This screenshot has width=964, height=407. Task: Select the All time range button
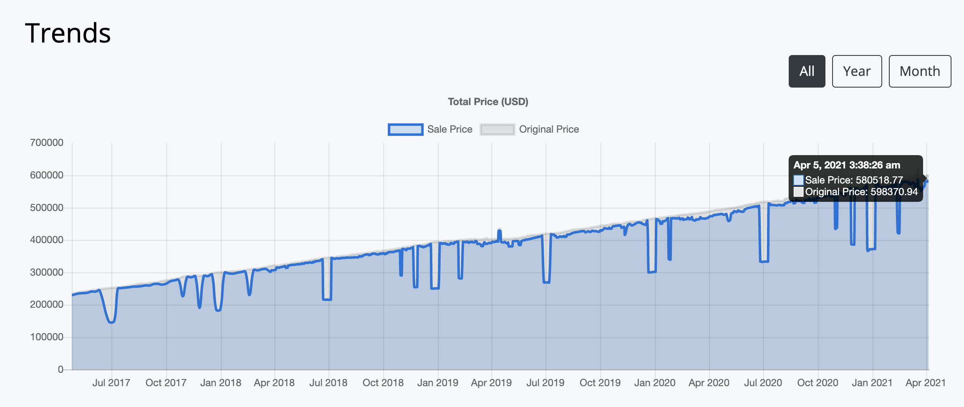807,71
